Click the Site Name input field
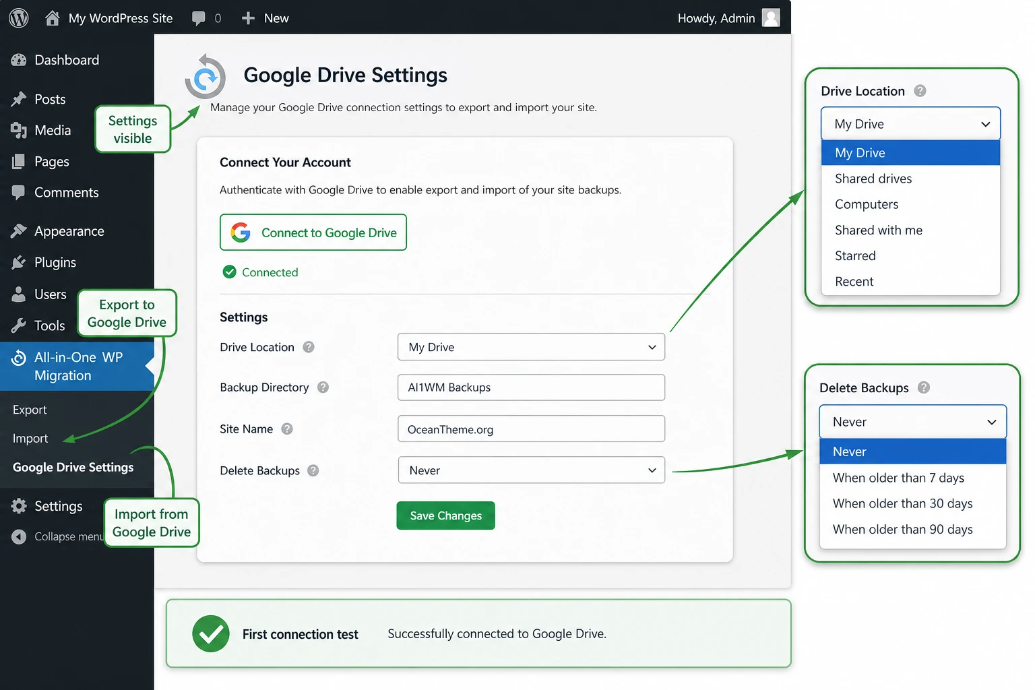 click(531, 429)
